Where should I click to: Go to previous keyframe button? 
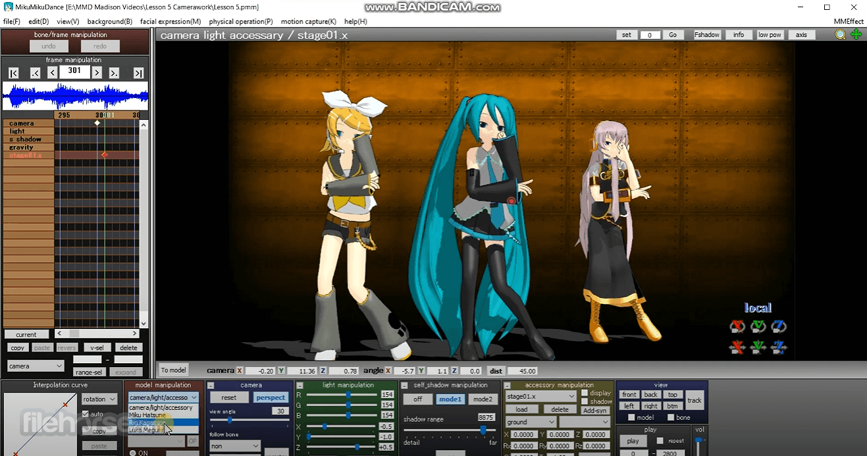click(x=36, y=73)
